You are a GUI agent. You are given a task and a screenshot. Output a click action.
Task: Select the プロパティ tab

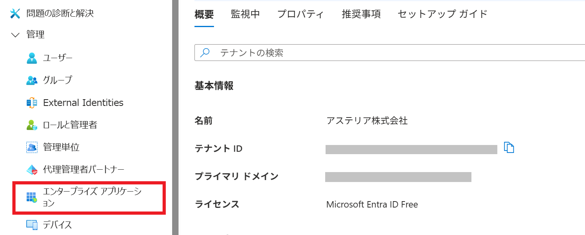click(300, 14)
